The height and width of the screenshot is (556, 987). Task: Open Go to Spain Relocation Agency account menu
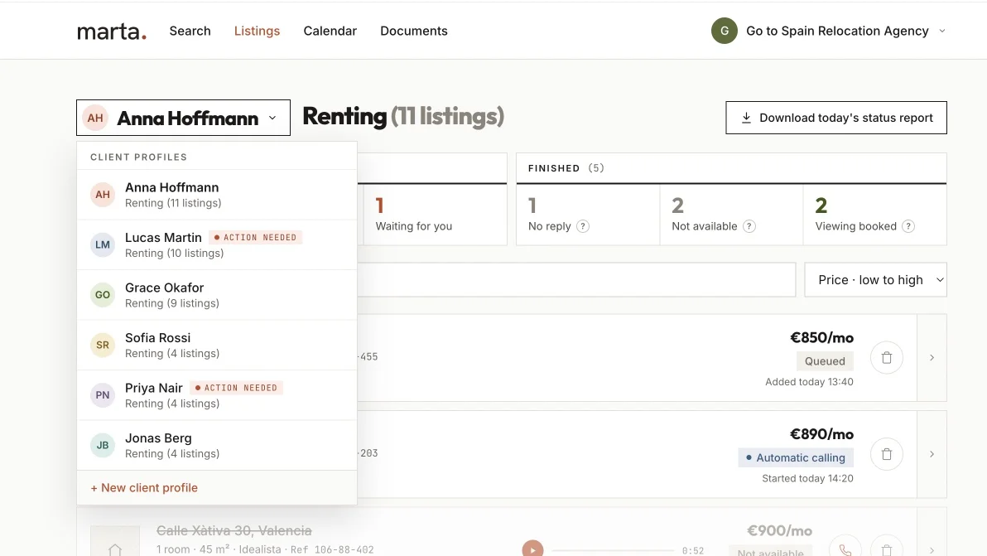click(x=829, y=31)
